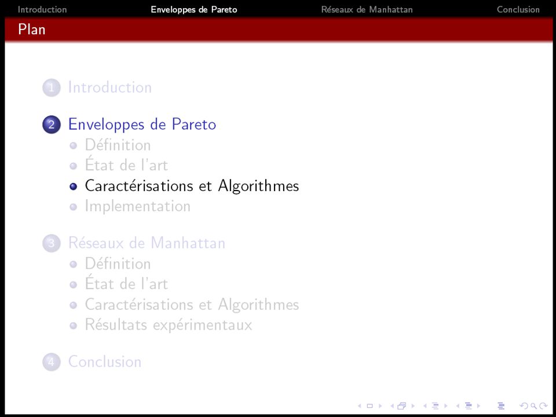Open the search magnifier icon
This screenshot has height=417, width=556.
(x=533, y=407)
